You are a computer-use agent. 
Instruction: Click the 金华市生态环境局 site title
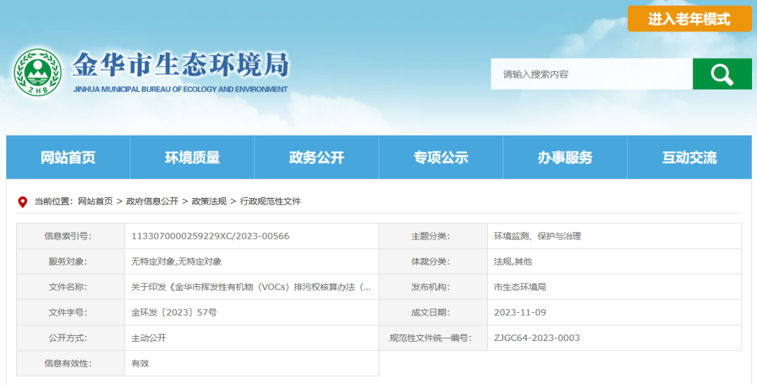coord(181,65)
